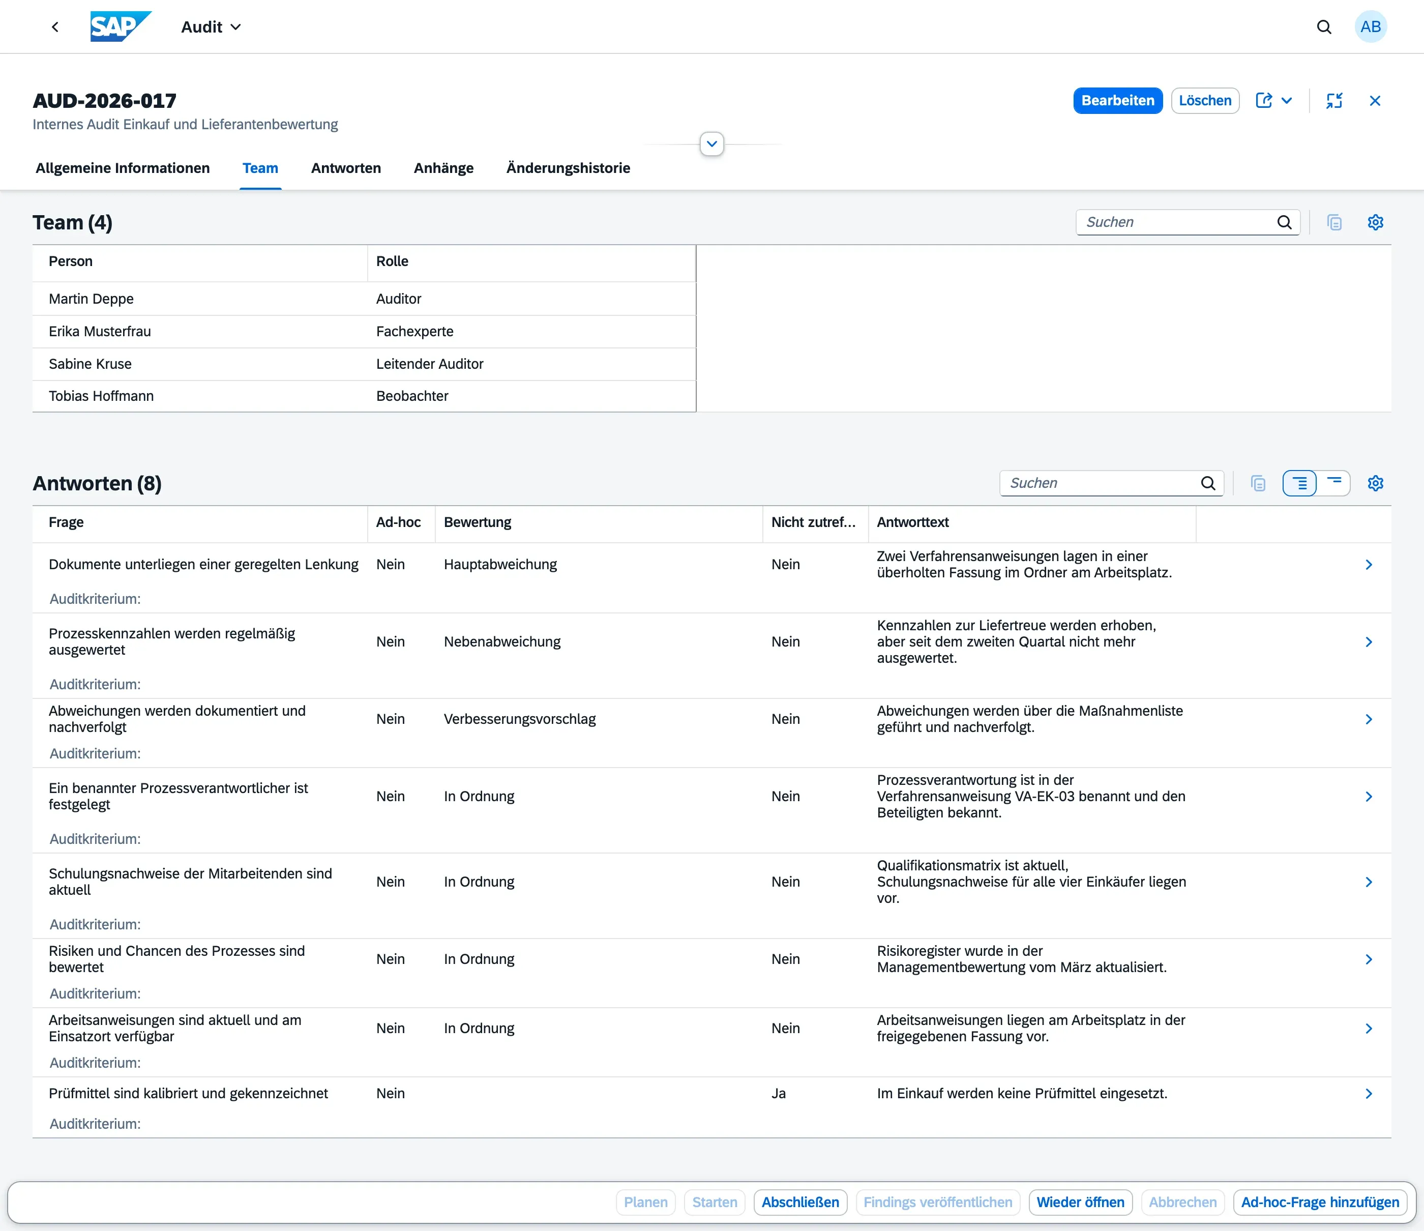Open the Audit title dropdown
Image resolution: width=1424 pixels, height=1231 pixels.
click(x=211, y=27)
